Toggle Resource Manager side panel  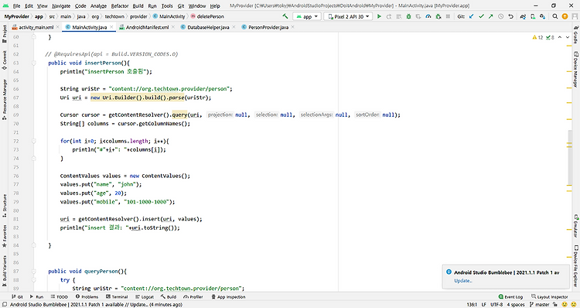4,99
